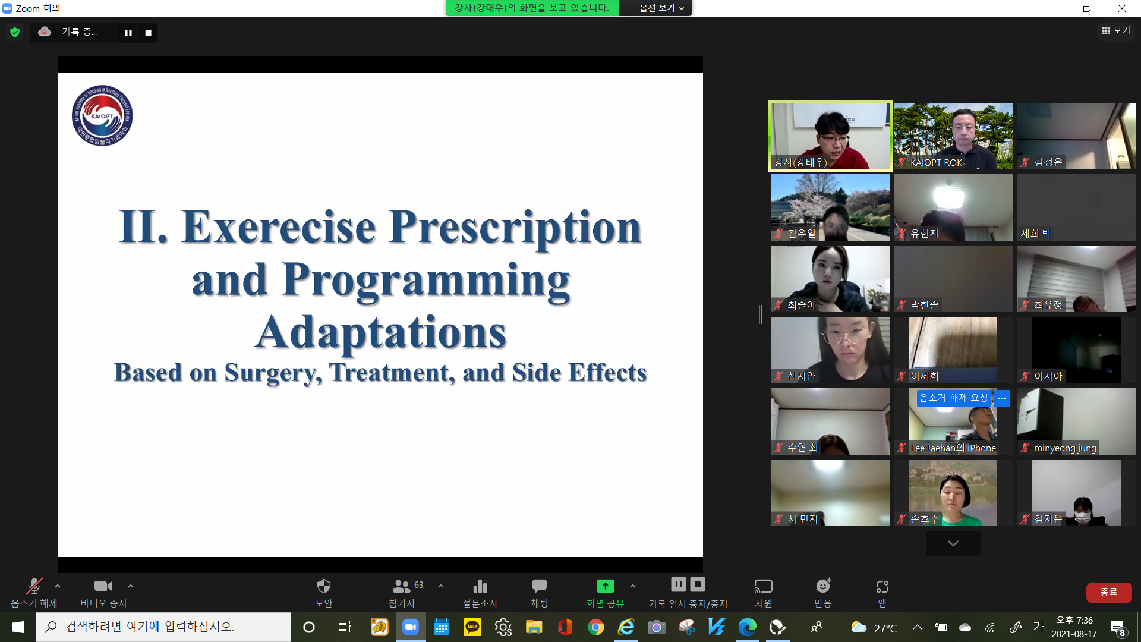1141x642 pixels.
Task: Open more options dots on Lee Jaehan tile
Action: [1002, 398]
